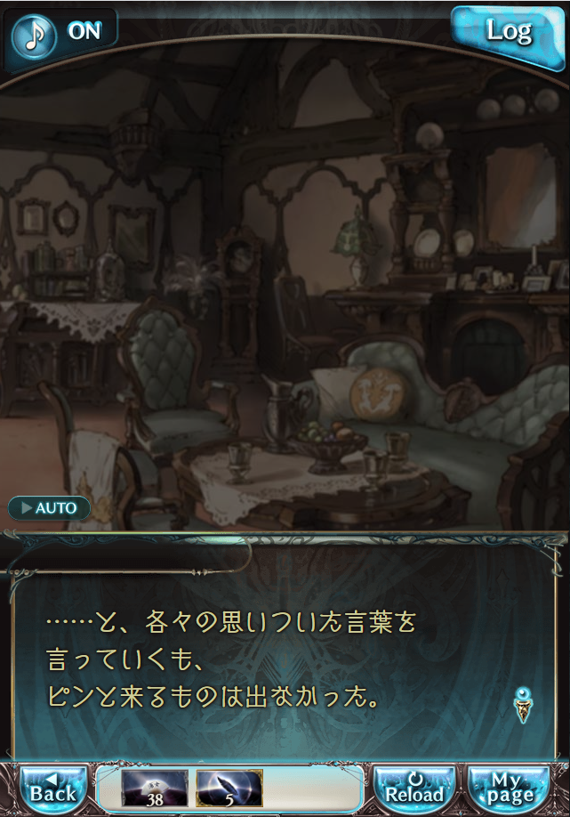
Task: Advance dialogue with the glowing gem indicator
Action: pyautogui.click(x=523, y=705)
